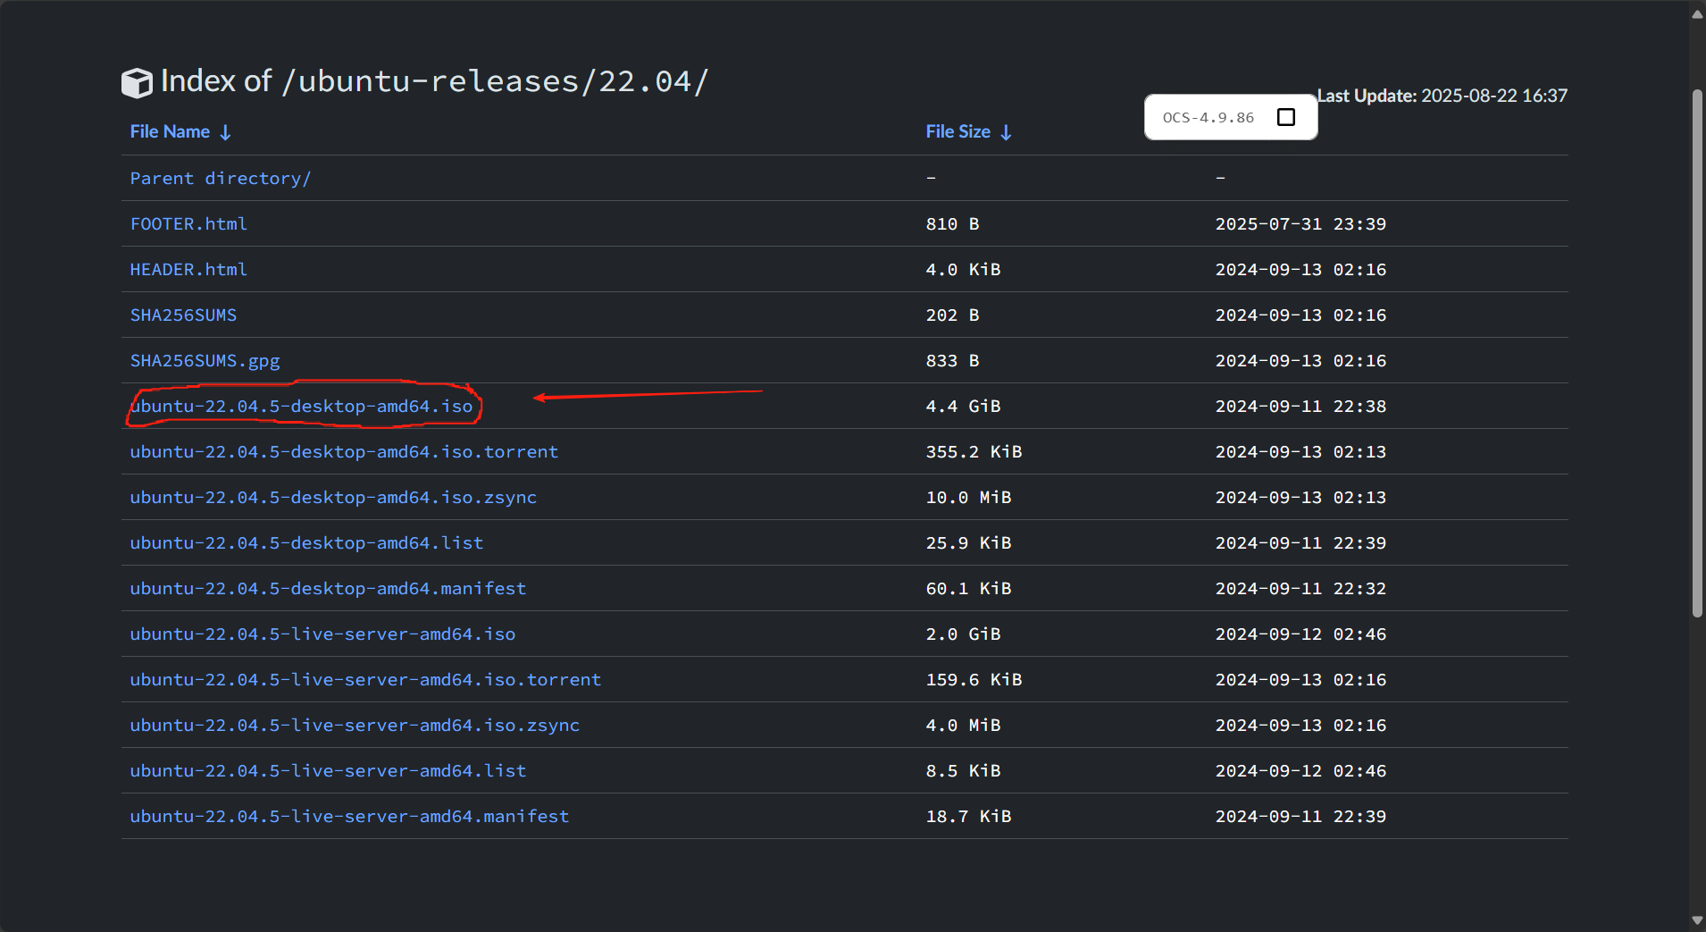Click the 10.0 MiB size value

click(968, 497)
